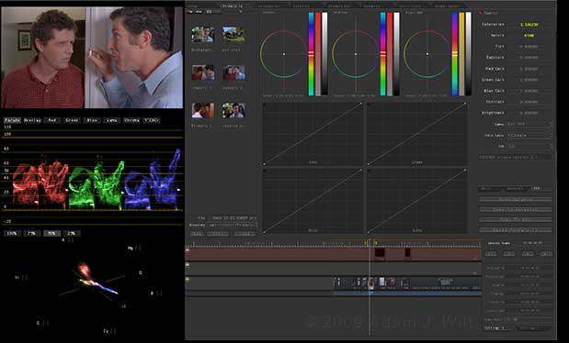Open the third dropdown below Brightness
The image size is (569, 343).
pyautogui.click(x=529, y=146)
